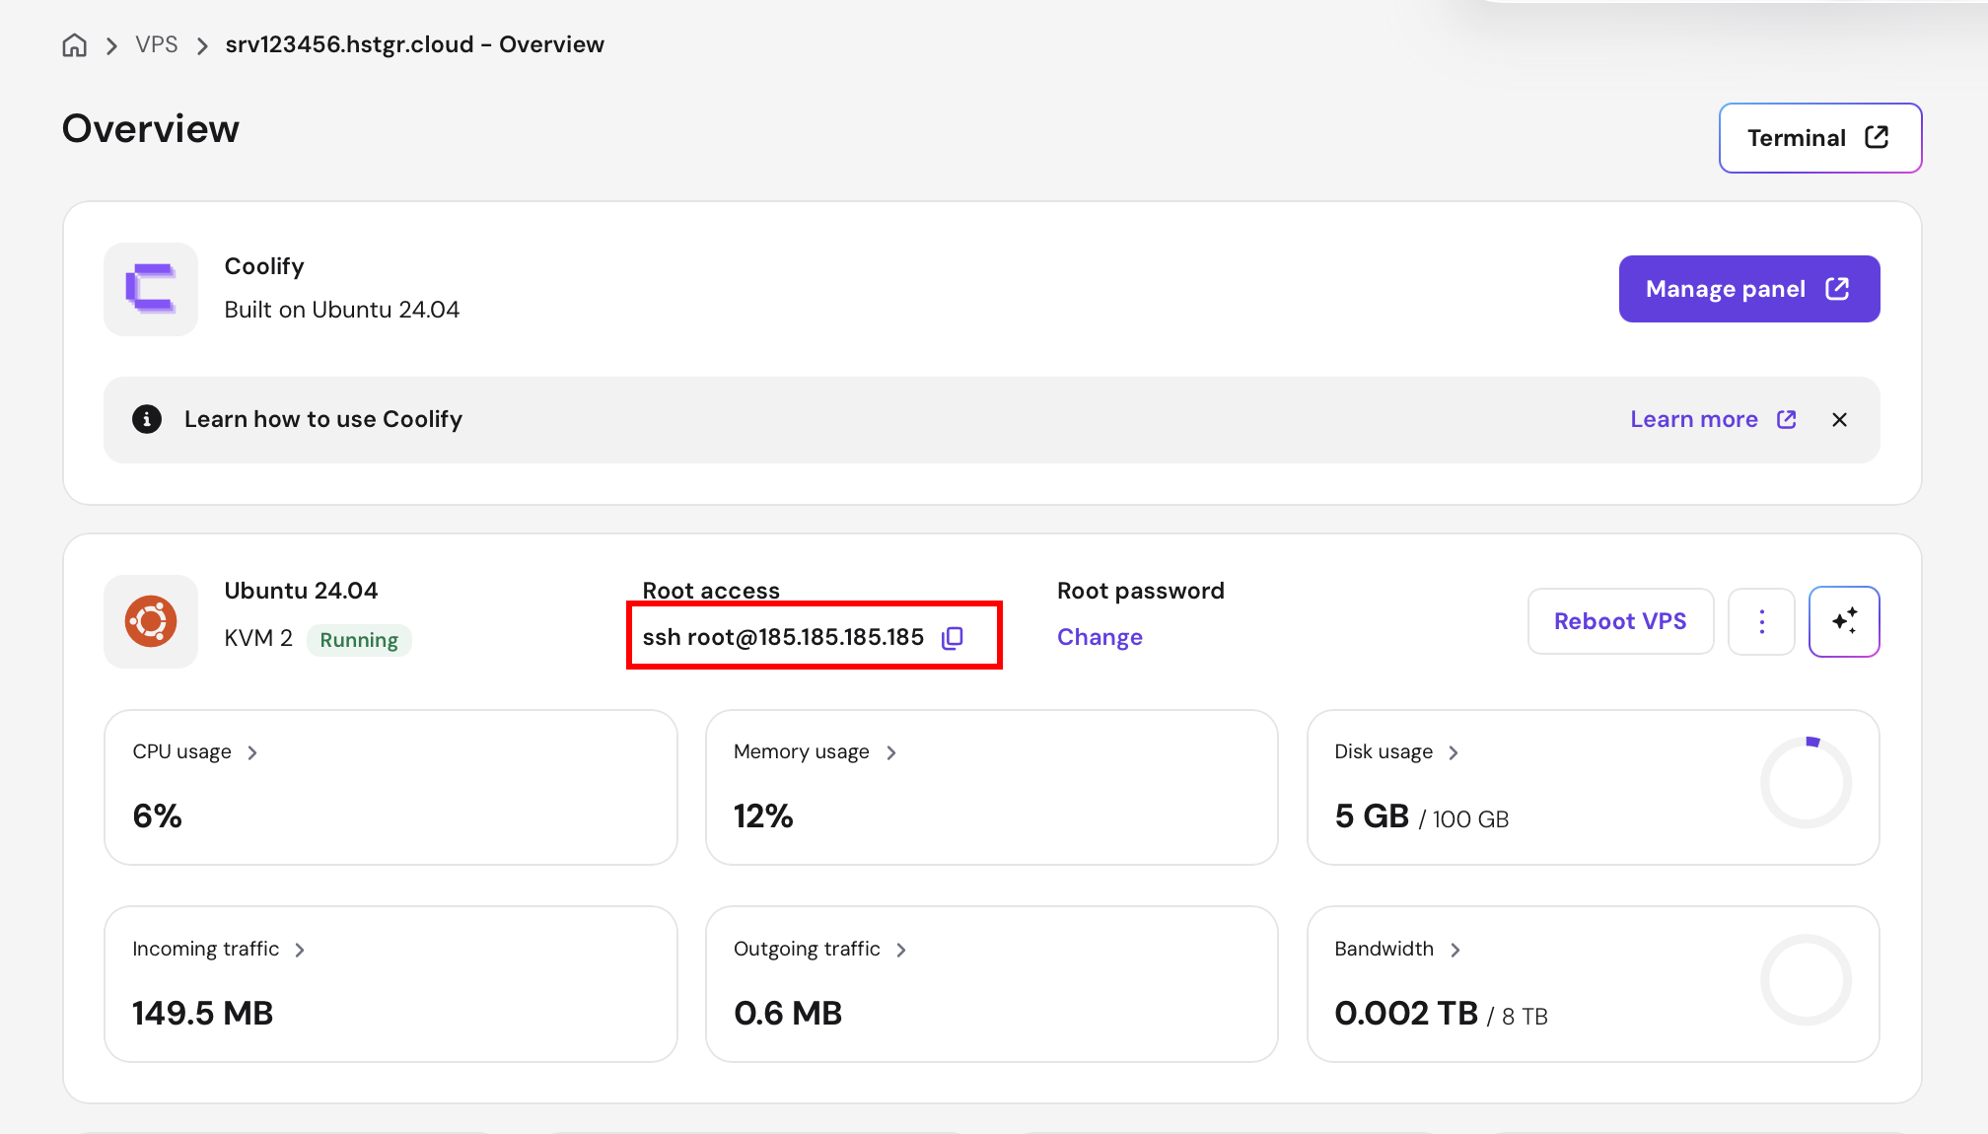
Task: Click the 12% memory usage value
Action: click(x=763, y=816)
